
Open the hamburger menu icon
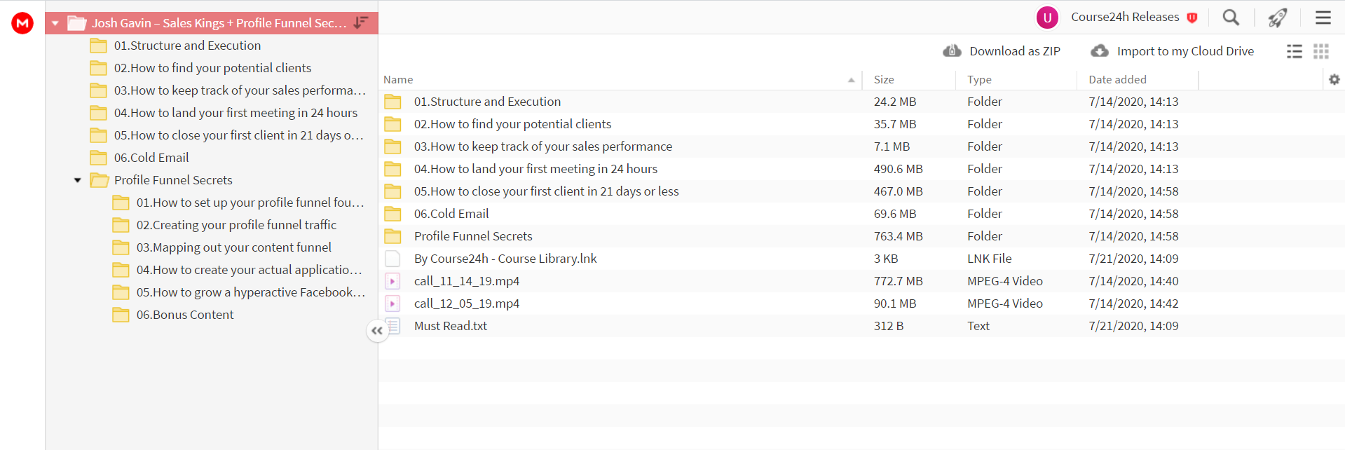point(1323,18)
